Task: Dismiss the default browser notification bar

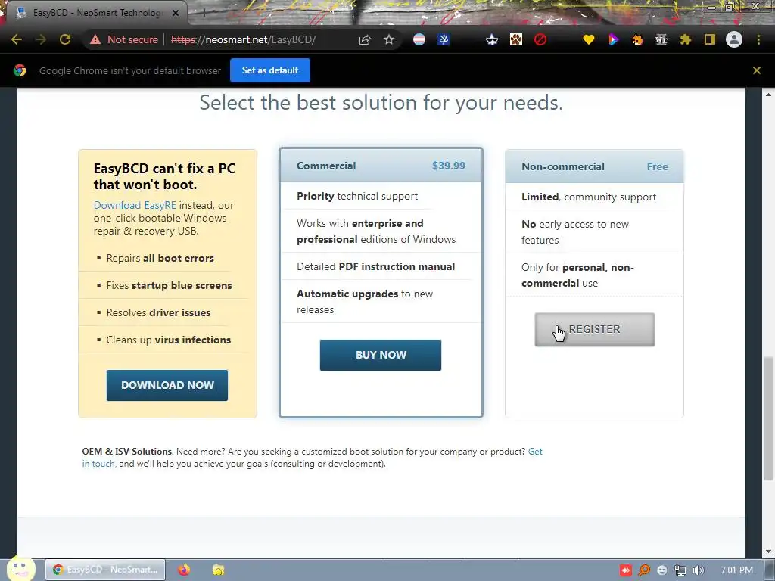Action: pyautogui.click(x=756, y=70)
